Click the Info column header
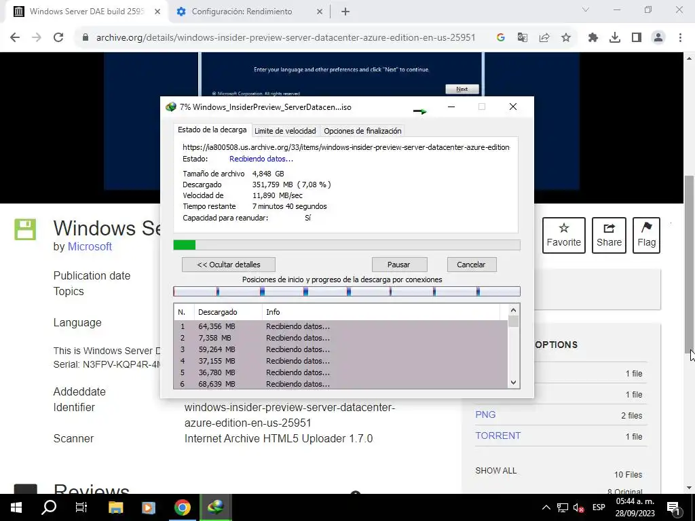The image size is (695, 521). [381, 312]
